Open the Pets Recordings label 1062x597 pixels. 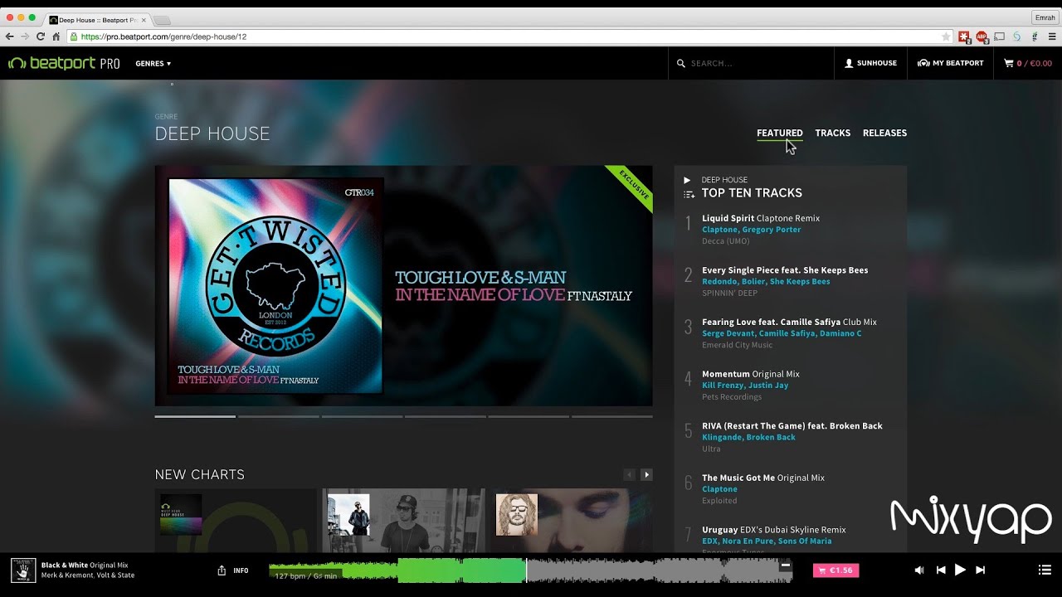pyautogui.click(x=732, y=397)
